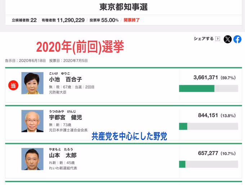The width and height of the screenshot is (245, 185).
Task: Click the red 開票終了 status label
Action: click(132, 20)
